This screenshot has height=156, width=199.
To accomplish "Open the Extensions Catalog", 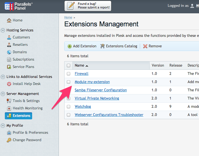I will [x=119, y=46].
